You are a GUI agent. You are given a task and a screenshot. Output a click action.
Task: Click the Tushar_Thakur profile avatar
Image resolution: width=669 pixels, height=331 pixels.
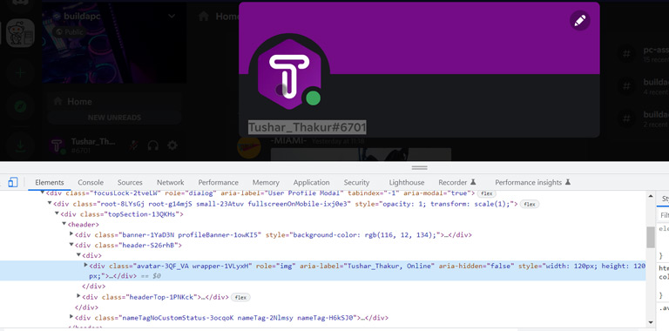pos(289,74)
